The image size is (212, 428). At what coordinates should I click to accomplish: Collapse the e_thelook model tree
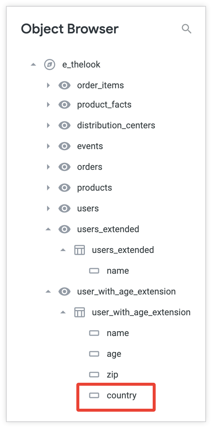pos(33,65)
